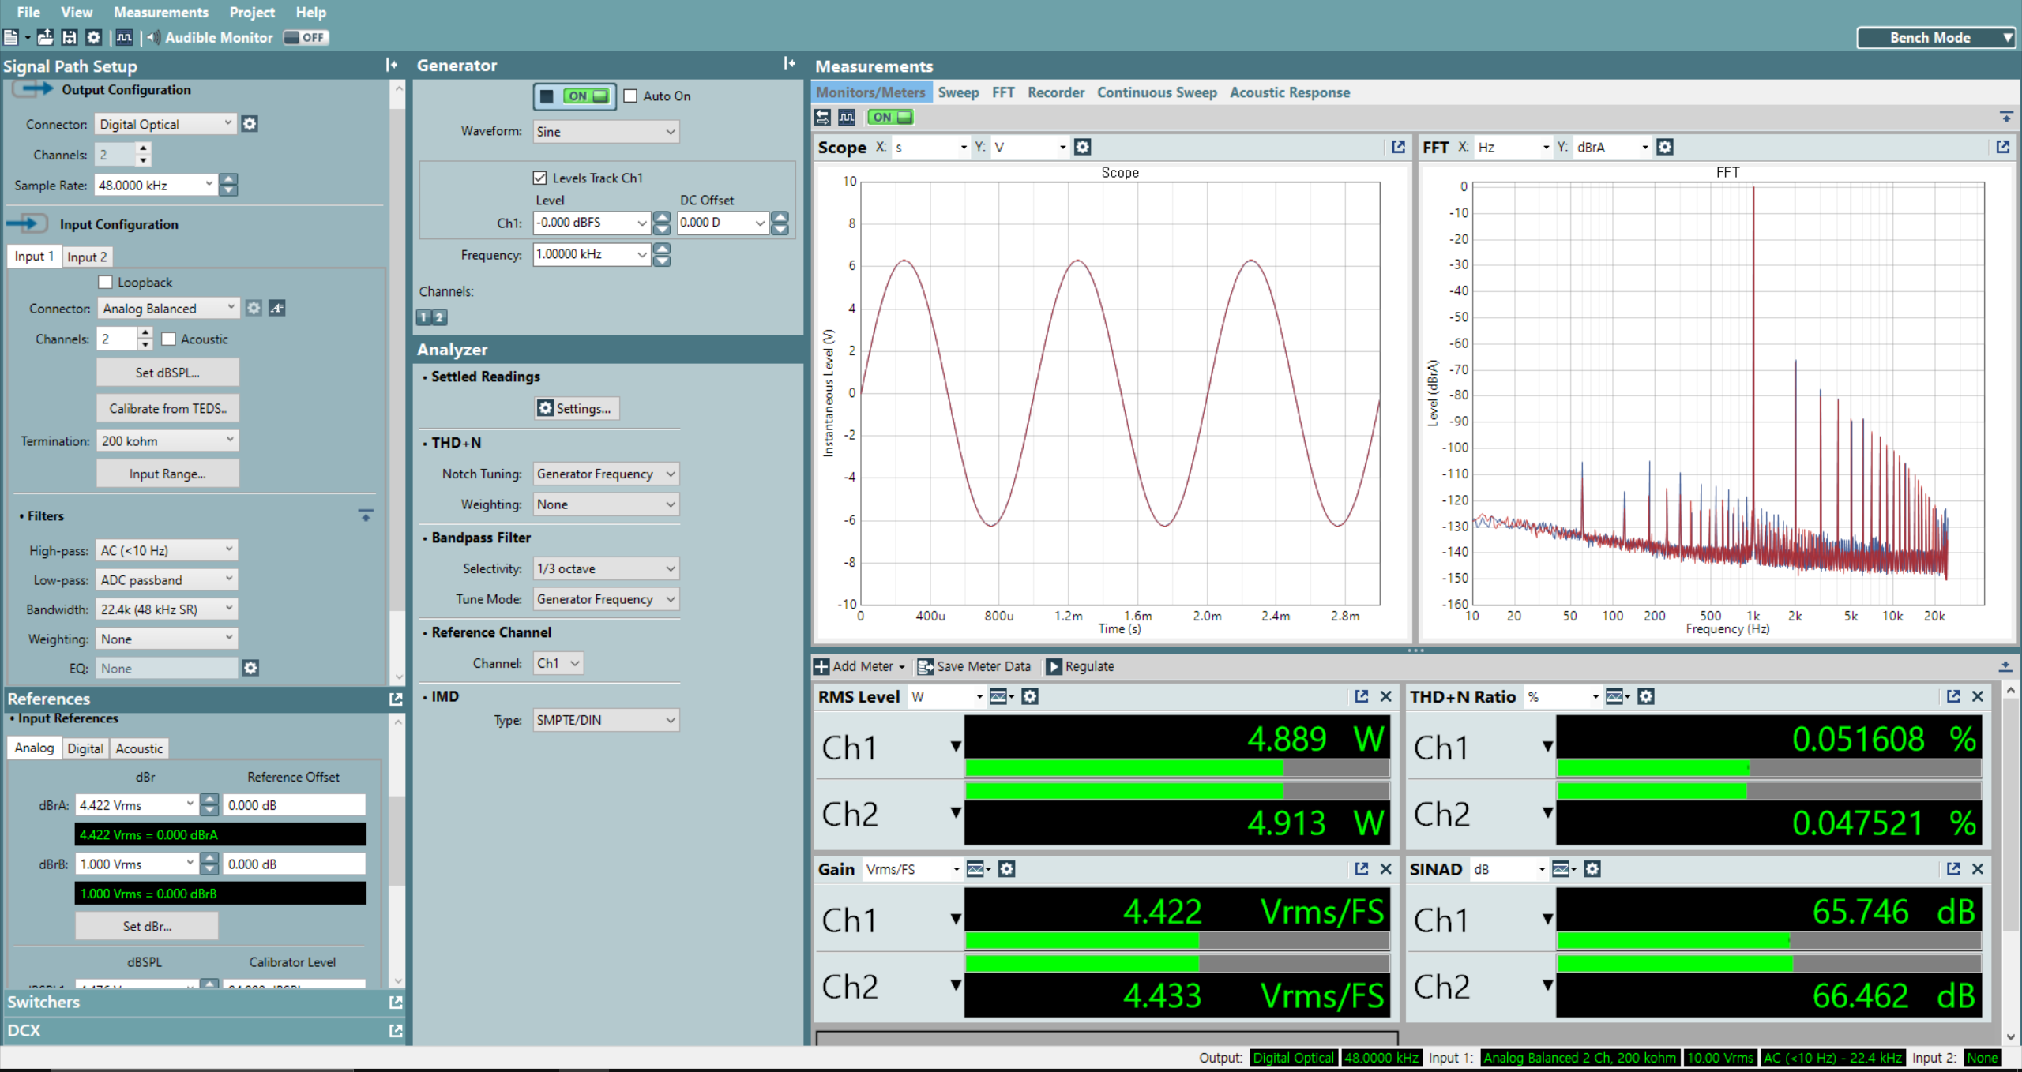Enable the Acoustic checkbox
The height and width of the screenshot is (1072, 2022).
[168, 339]
